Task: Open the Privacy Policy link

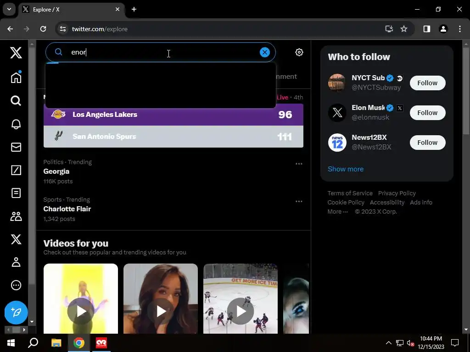Action: (397, 193)
